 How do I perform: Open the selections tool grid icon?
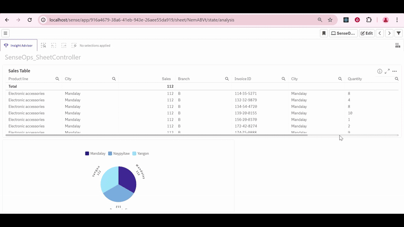pos(397,45)
